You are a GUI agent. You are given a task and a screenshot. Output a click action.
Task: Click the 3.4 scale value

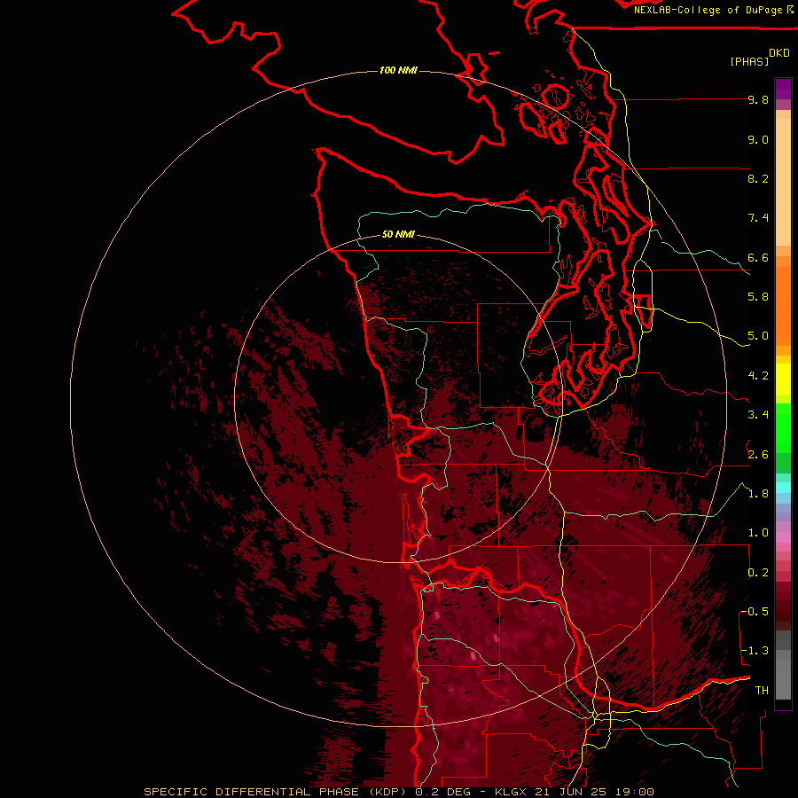tap(758, 415)
